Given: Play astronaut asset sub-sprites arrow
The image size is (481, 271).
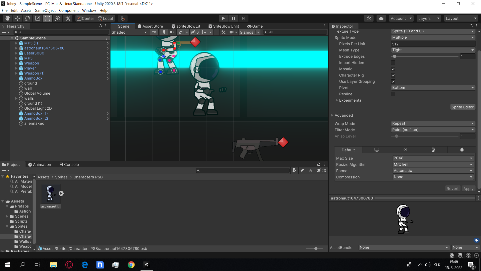Looking at the screenshot, I should click(61, 193).
